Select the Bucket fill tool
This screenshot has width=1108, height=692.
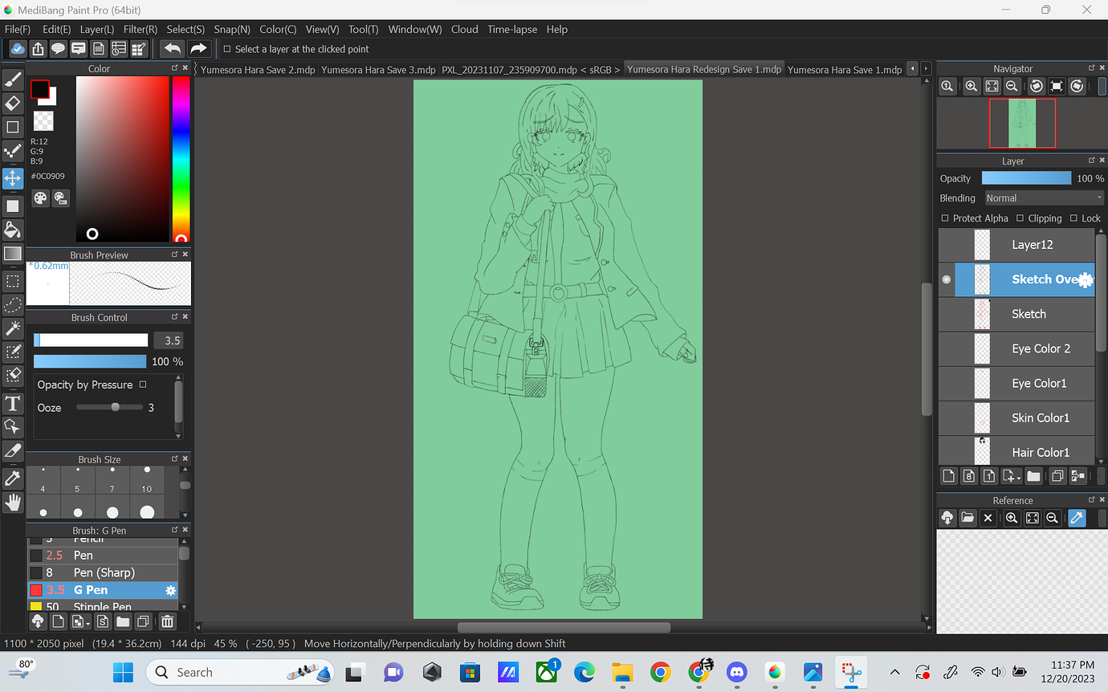[x=13, y=230]
